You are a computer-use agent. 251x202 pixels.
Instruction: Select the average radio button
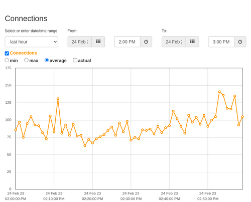[47, 60]
